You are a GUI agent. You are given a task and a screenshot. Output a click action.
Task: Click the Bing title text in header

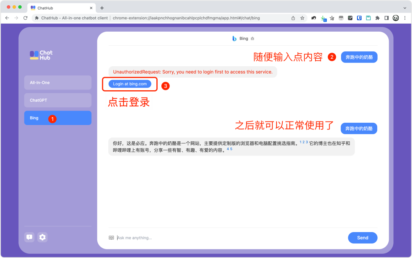coord(244,38)
